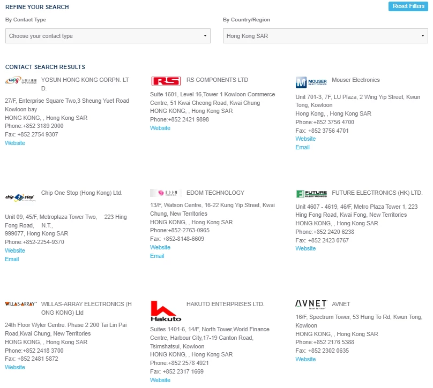Click the Willas-Array logo
433x388 pixels.
coord(21,304)
